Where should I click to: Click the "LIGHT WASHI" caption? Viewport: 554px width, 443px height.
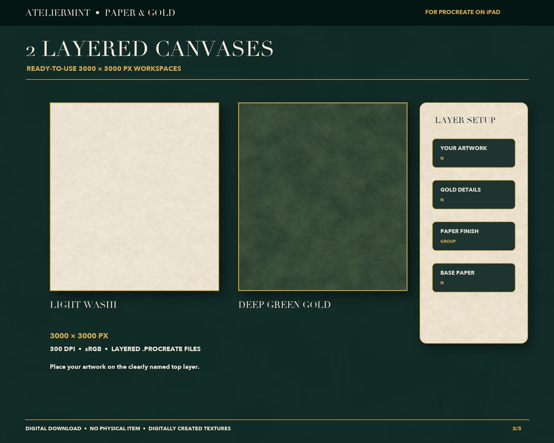83,305
